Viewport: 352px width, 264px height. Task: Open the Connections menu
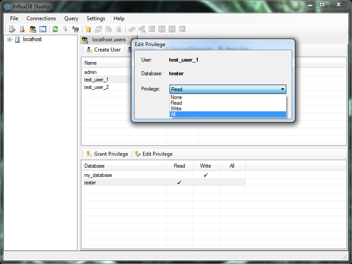click(x=41, y=18)
